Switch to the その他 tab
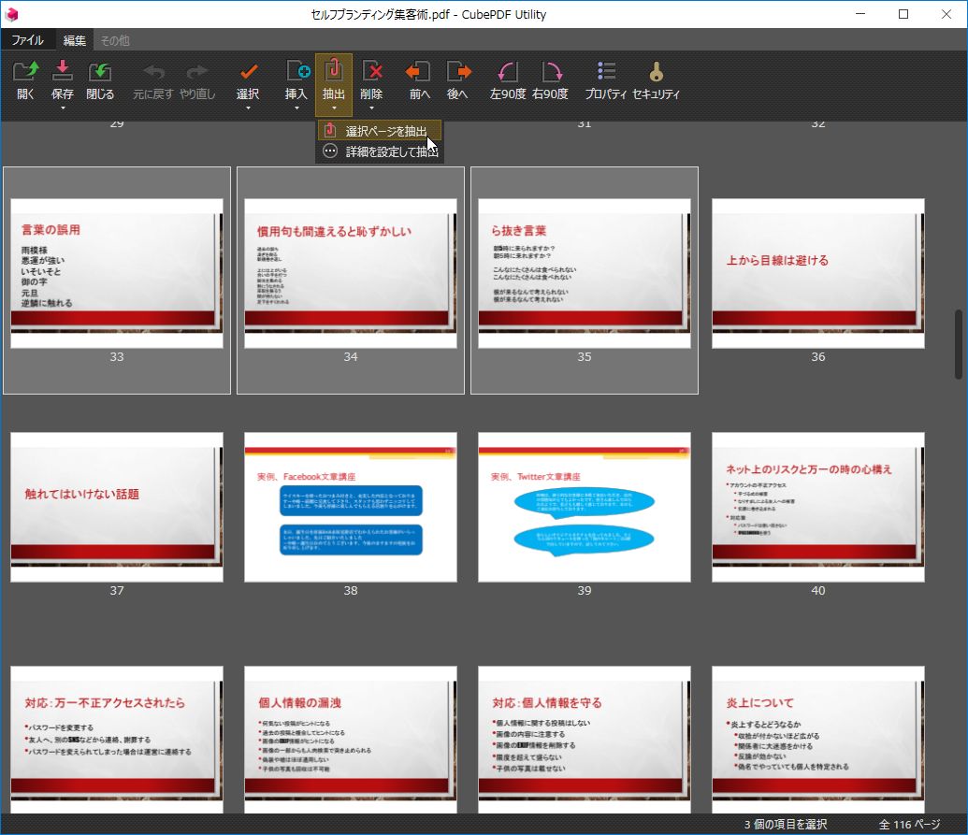The height and width of the screenshot is (835, 968). coord(115,40)
